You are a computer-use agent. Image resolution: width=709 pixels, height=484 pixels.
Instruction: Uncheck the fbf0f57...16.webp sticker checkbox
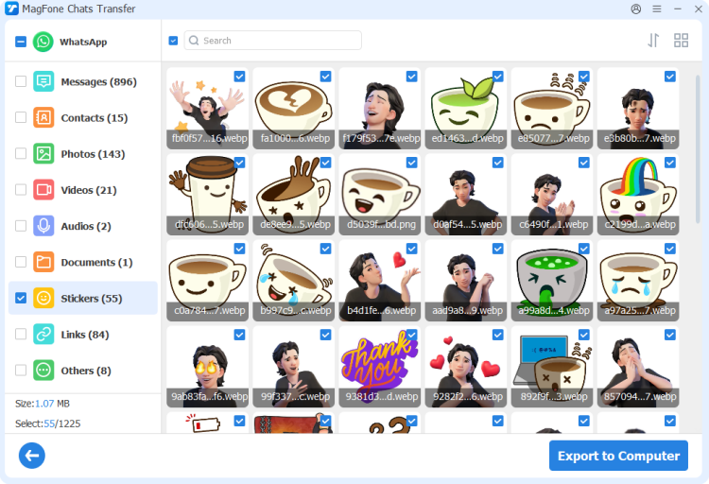(x=240, y=77)
